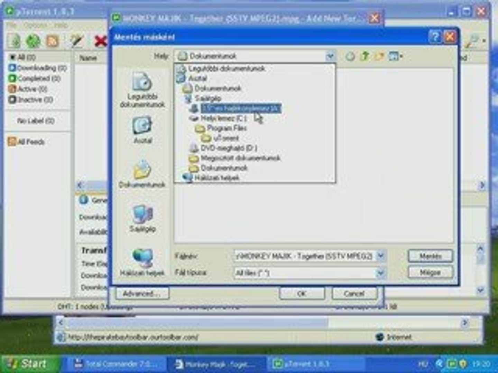Click scroll-left arrow in uTorrent torrent list
The width and height of the screenshot is (498, 373).
click(x=80, y=185)
